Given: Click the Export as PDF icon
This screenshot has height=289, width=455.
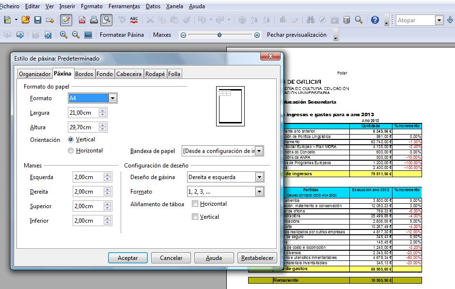Looking at the screenshot, I should [82, 20].
